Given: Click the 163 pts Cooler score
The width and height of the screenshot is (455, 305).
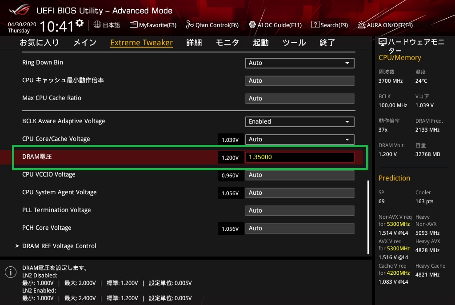Looking at the screenshot, I should click(x=424, y=201).
